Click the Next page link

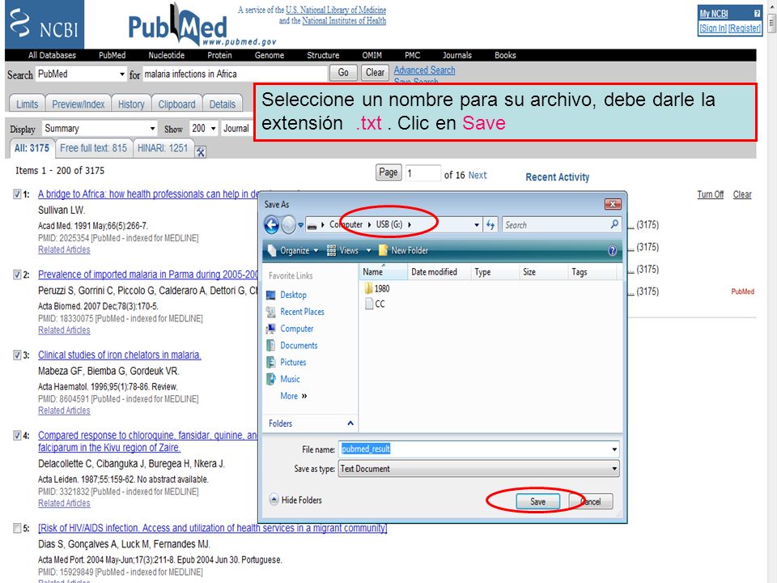478,175
